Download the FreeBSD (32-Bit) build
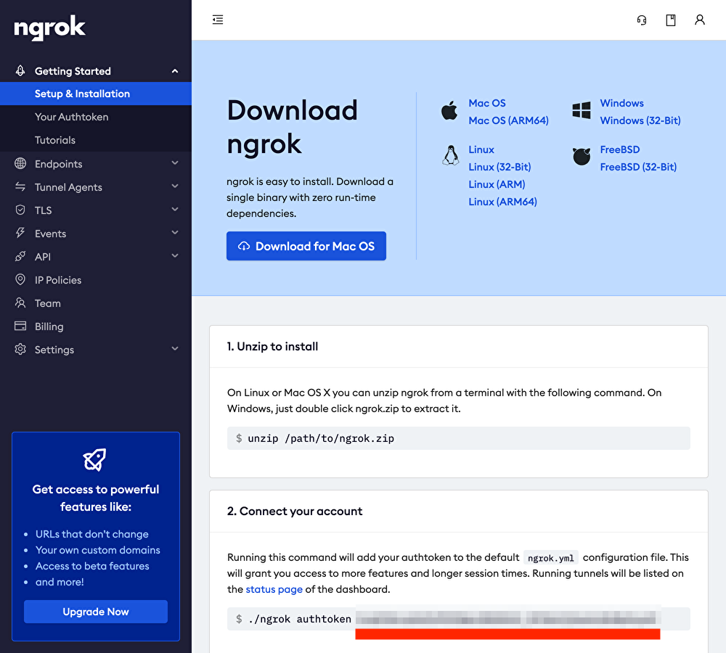The image size is (726, 653). (x=638, y=167)
